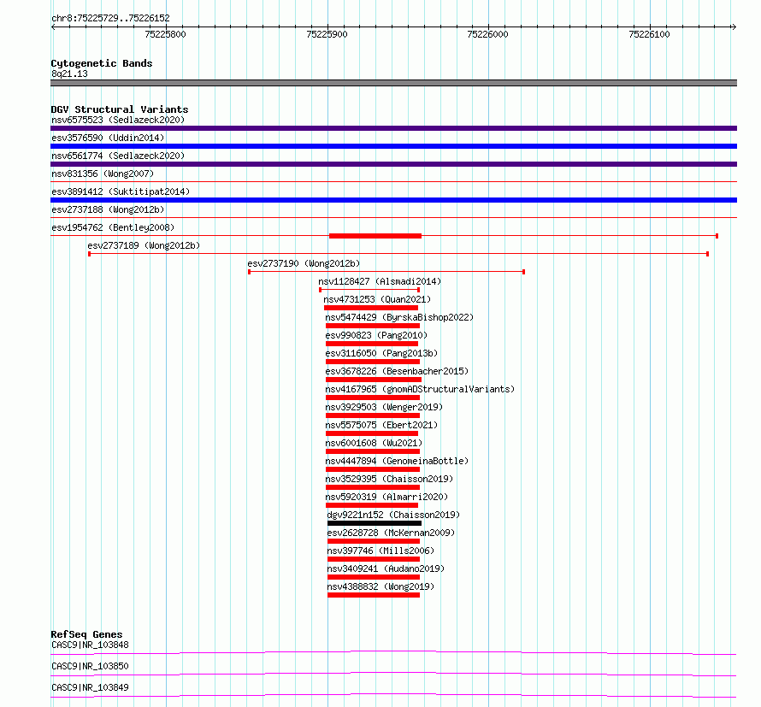Open variant nsv3409241 (Audano2019) label
The width and height of the screenshot is (761, 707).
coord(386,569)
